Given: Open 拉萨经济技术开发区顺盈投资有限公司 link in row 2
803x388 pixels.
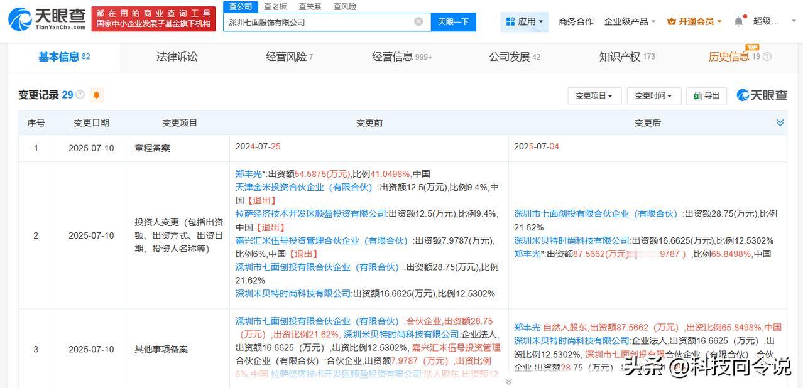Looking at the screenshot, I should [311, 213].
